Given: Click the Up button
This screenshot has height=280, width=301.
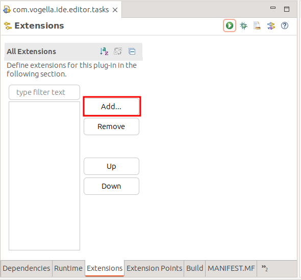Looking at the screenshot, I should 111,166.
